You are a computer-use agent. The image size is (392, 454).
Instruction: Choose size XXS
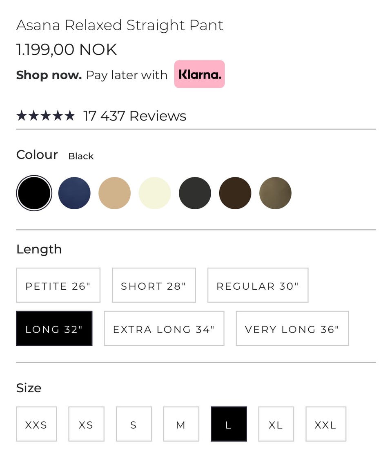(36, 425)
